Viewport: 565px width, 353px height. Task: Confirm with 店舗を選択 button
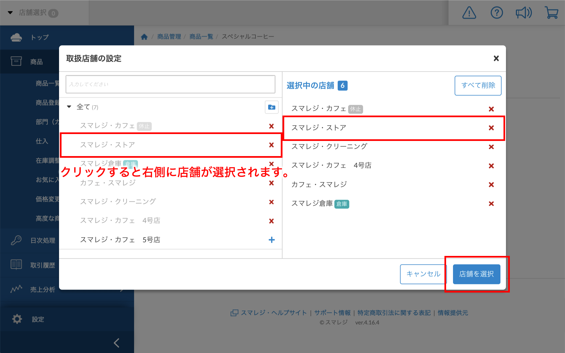click(476, 274)
